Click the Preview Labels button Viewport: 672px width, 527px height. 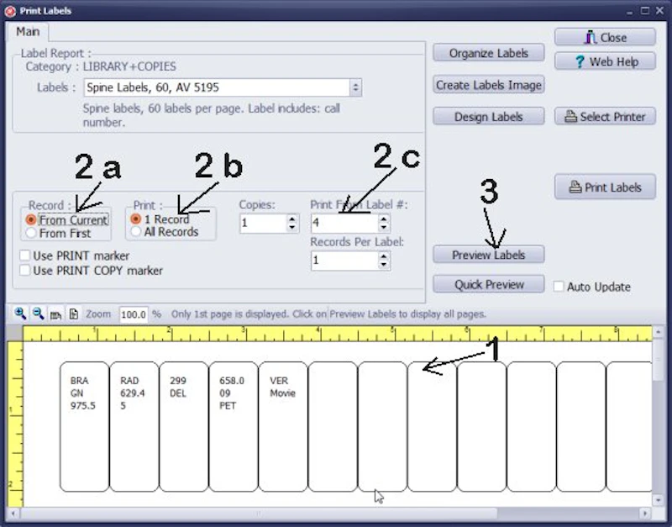click(489, 255)
